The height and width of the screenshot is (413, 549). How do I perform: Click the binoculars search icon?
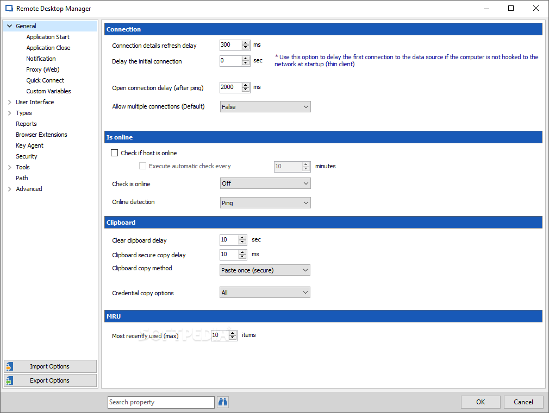[223, 402]
